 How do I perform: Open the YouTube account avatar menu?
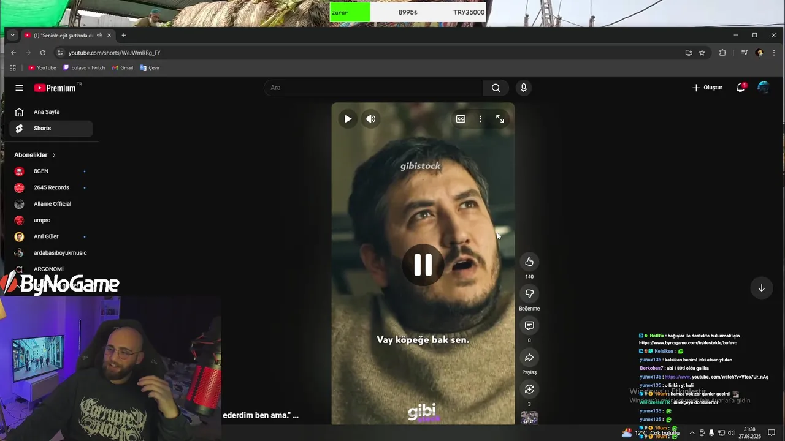(x=763, y=88)
